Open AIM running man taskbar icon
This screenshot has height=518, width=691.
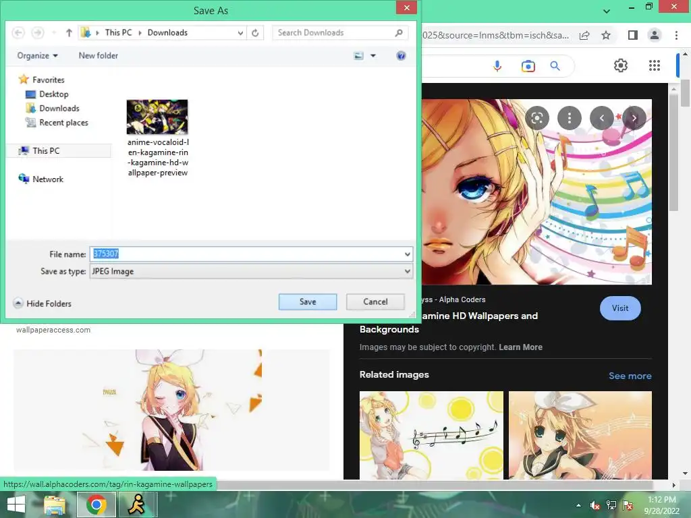[x=137, y=505]
